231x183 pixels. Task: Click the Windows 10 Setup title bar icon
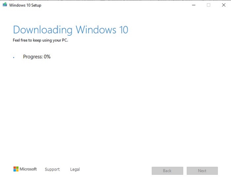pos(5,5)
